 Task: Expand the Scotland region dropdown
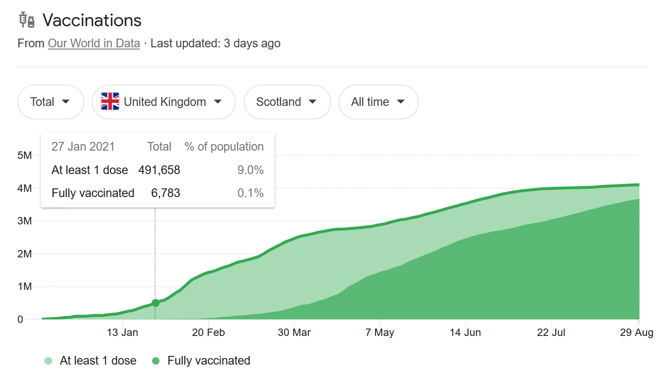pyautogui.click(x=287, y=102)
